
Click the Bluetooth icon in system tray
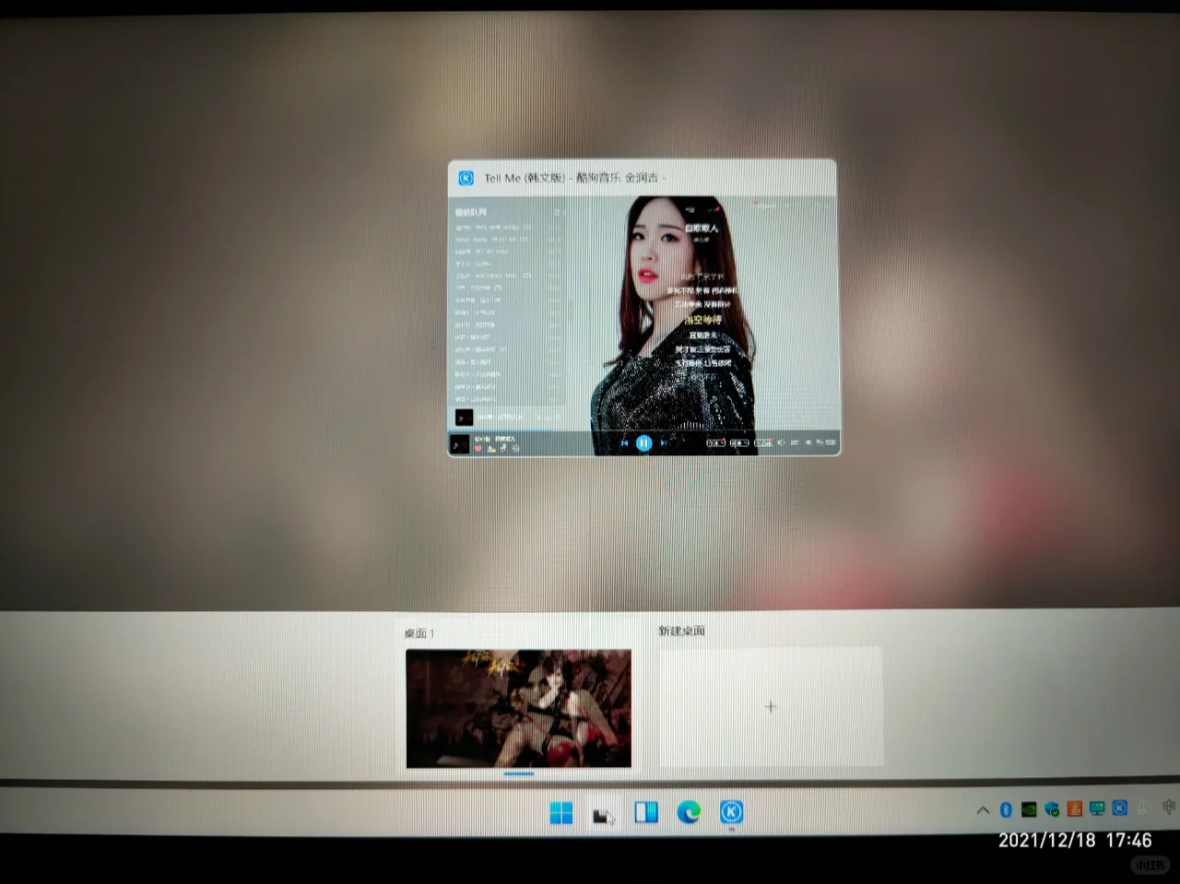pyautogui.click(x=1005, y=809)
